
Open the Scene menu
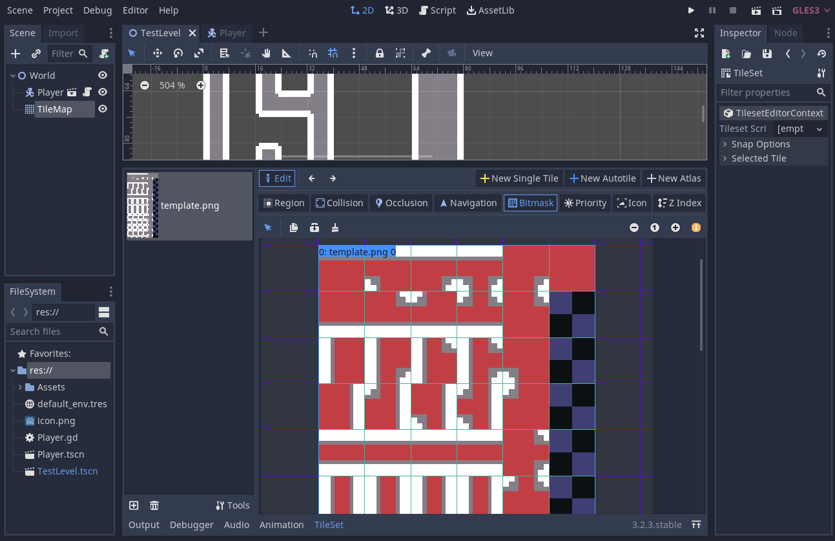pos(19,10)
